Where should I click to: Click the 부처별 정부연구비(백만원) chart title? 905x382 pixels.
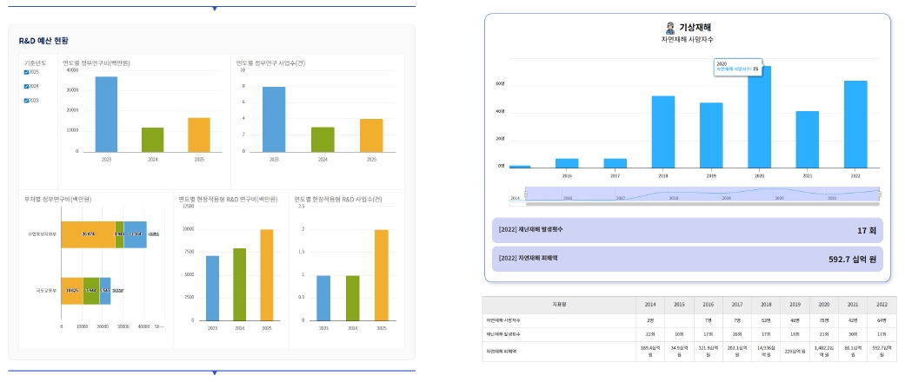pyautogui.click(x=57, y=200)
